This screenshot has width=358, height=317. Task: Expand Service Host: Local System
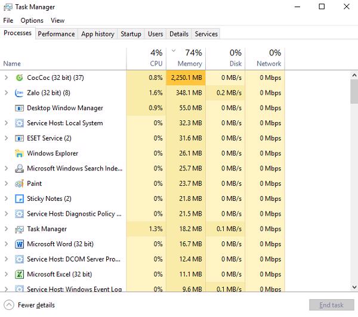pos(6,123)
